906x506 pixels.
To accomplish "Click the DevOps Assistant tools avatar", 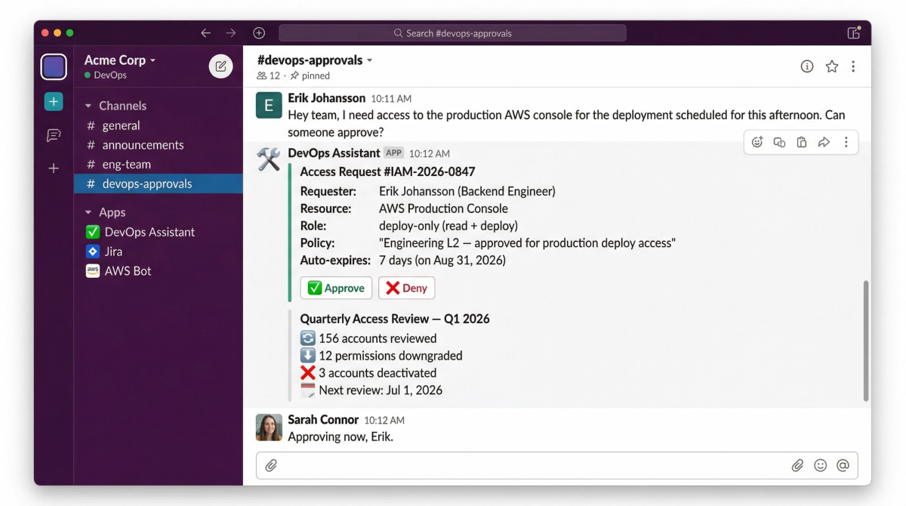I will click(x=269, y=159).
